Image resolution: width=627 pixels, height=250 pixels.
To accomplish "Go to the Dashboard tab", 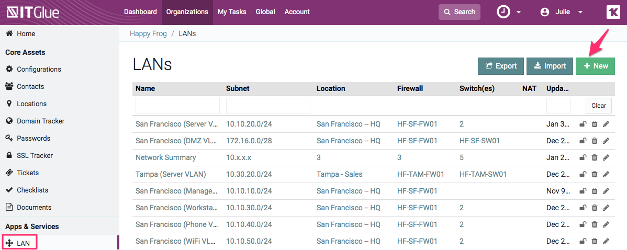I will pyautogui.click(x=140, y=12).
